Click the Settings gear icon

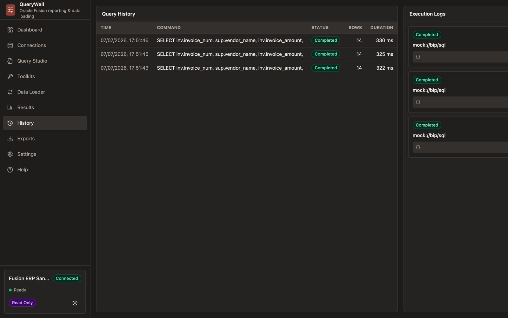10,154
